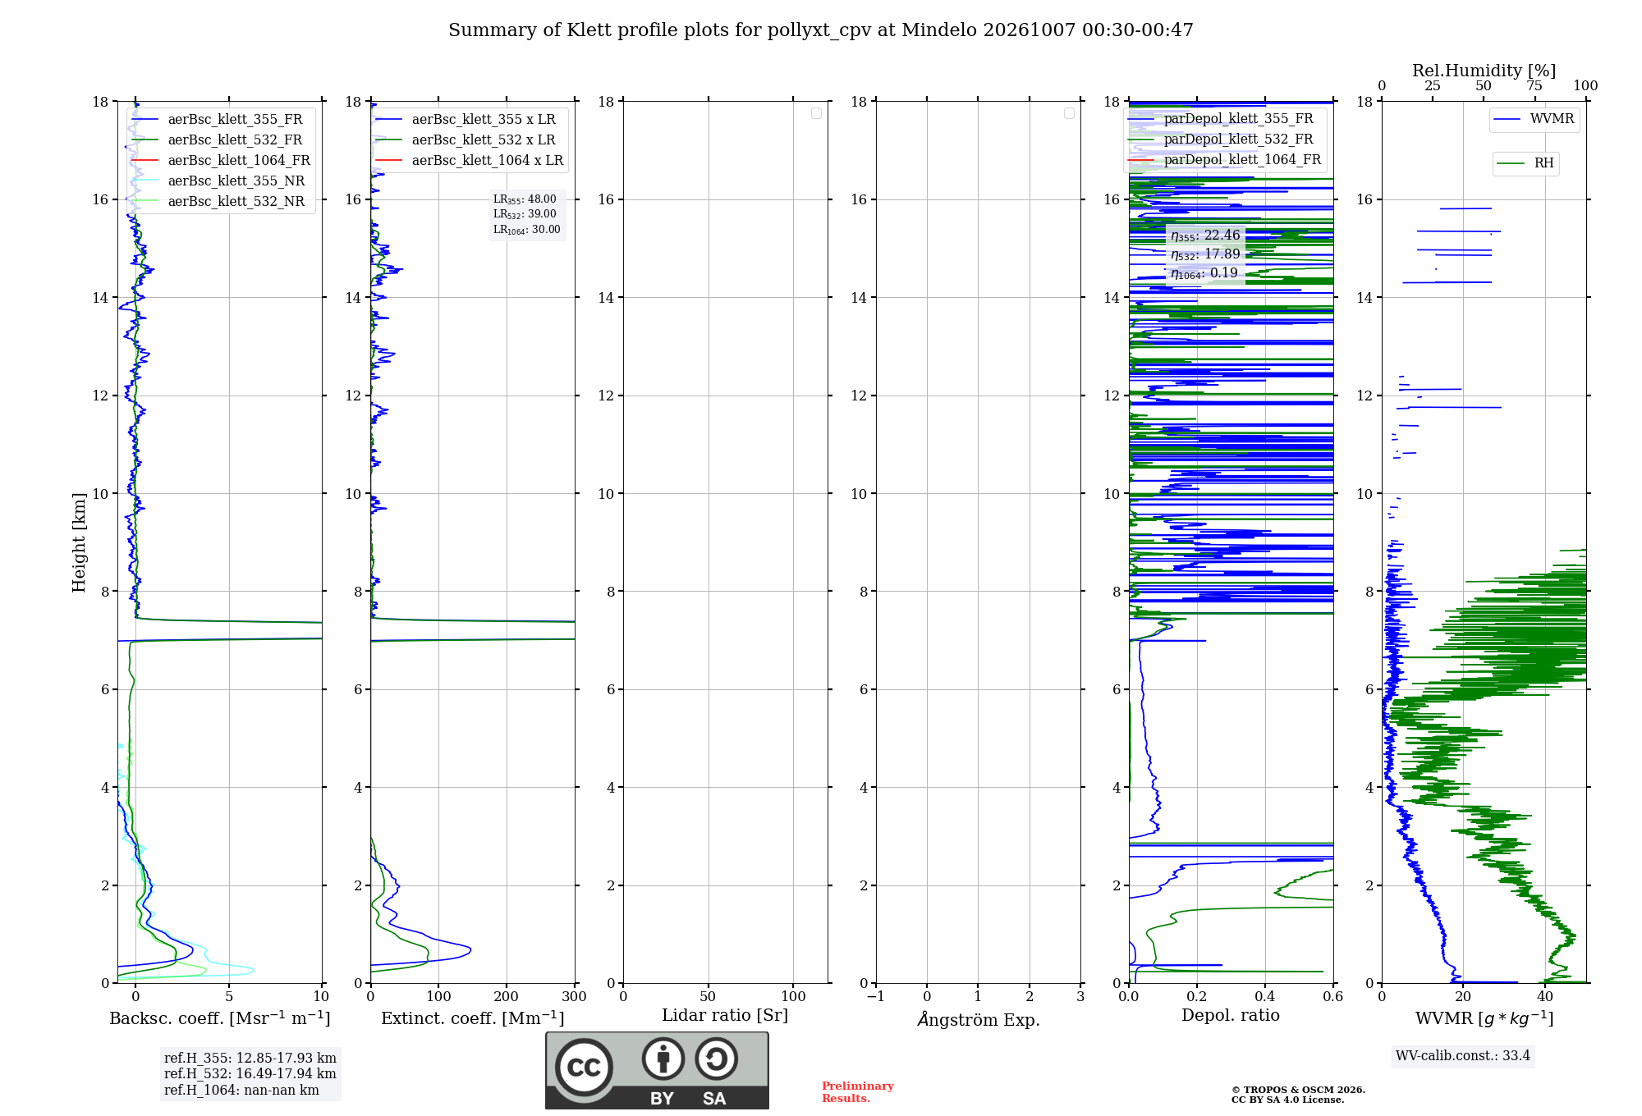Click legend entry aerBsc_klett_532 x LR
The height and width of the screenshot is (1116, 1642).
[466, 140]
